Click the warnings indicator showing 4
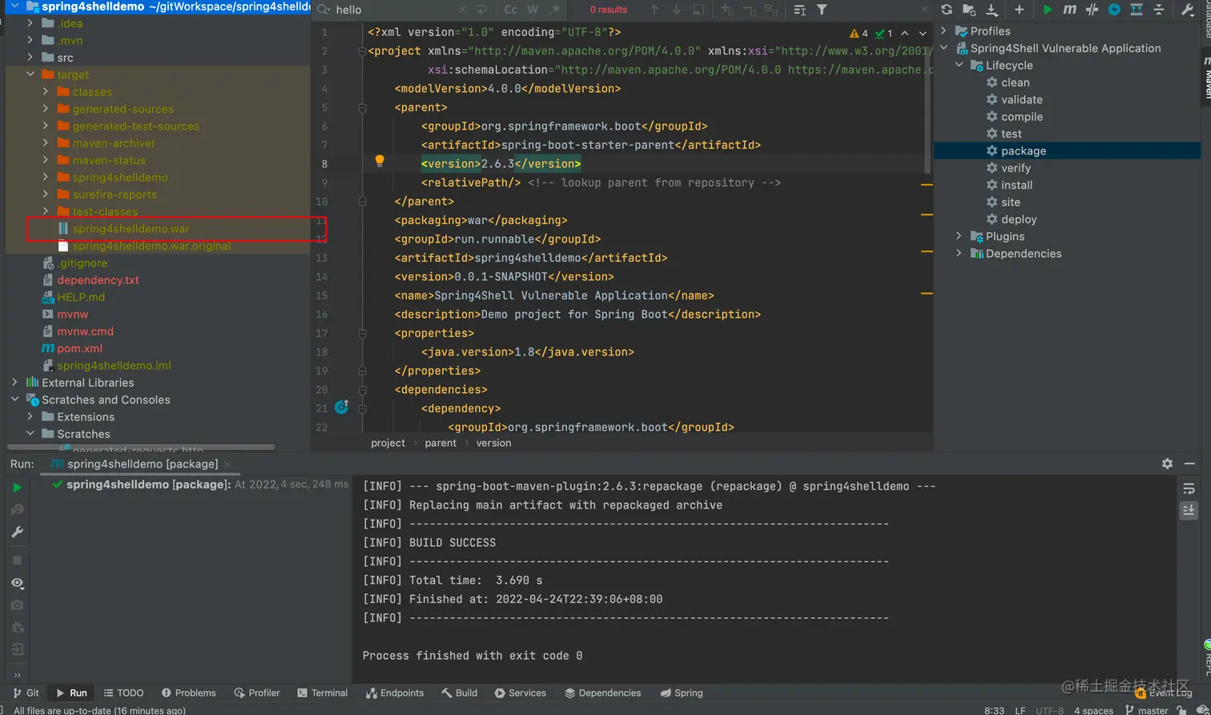 pos(859,34)
